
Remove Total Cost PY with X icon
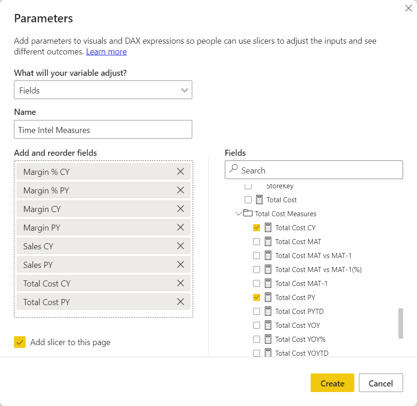(x=181, y=302)
